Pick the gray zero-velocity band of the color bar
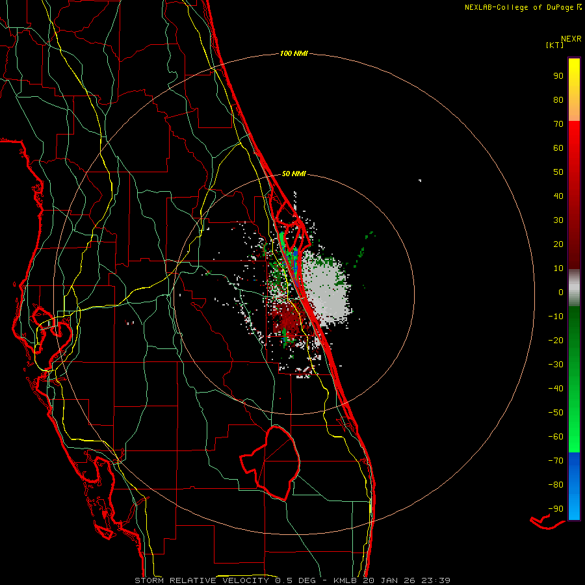585x585 pixels. pos(574,288)
